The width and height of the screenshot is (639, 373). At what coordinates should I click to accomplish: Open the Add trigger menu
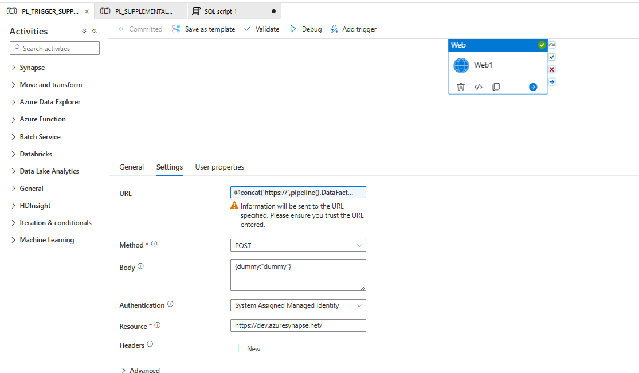pos(354,29)
